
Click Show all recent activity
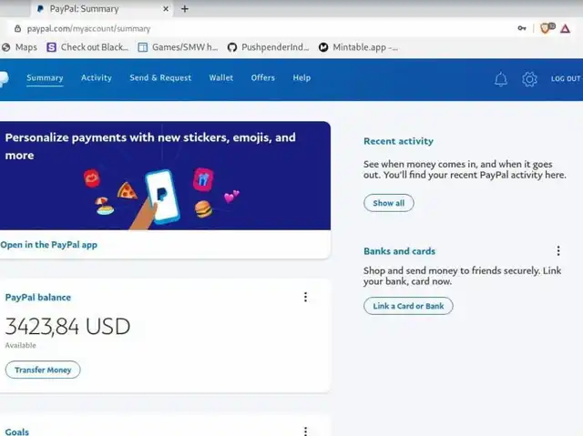389,203
